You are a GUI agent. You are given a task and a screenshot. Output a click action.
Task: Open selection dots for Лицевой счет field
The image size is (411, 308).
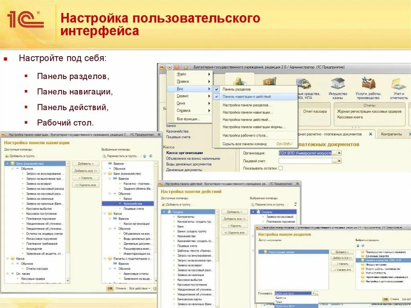[x=334, y=161]
